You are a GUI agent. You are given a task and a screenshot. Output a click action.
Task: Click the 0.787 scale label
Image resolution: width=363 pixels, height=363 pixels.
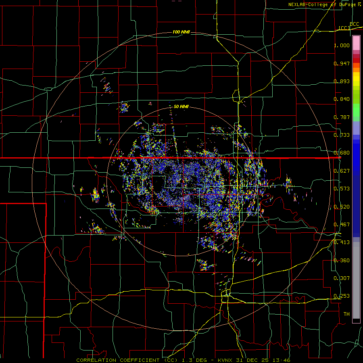click(x=342, y=117)
